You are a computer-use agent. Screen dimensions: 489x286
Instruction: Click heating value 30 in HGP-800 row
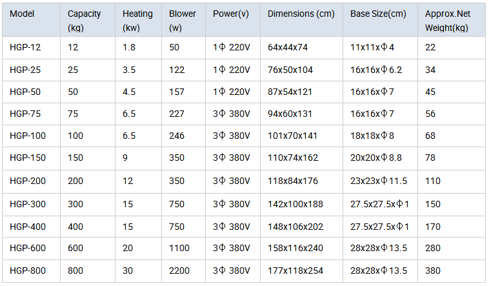click(128, 271)
